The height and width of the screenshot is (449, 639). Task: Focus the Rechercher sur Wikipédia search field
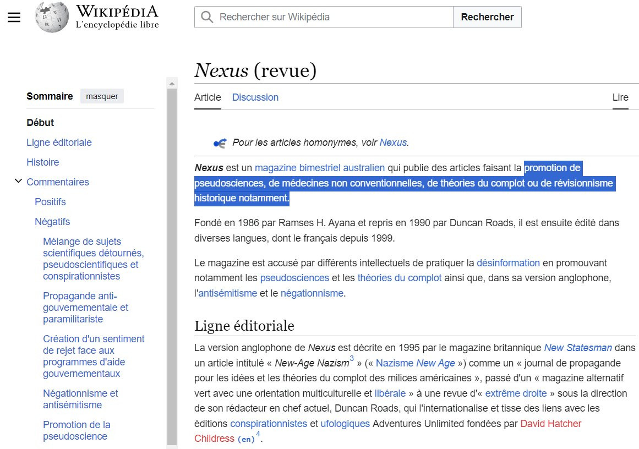324,17
